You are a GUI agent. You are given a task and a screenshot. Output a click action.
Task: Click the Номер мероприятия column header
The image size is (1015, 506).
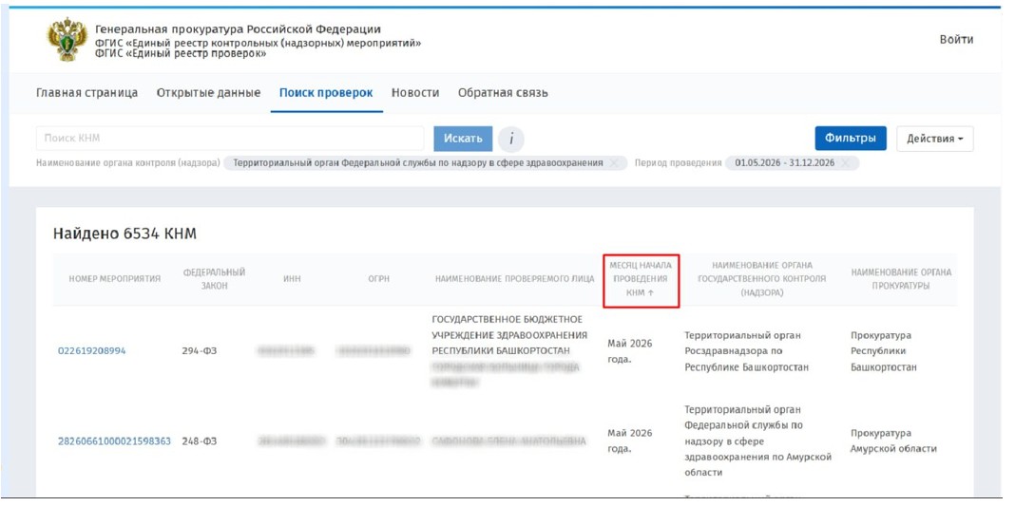click(115, 278)
